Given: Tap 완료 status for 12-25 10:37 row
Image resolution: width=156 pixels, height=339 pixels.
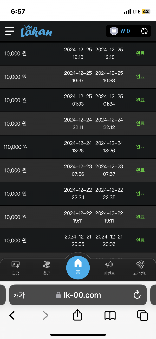Looking at the screenshot, I should coord(140,77).
